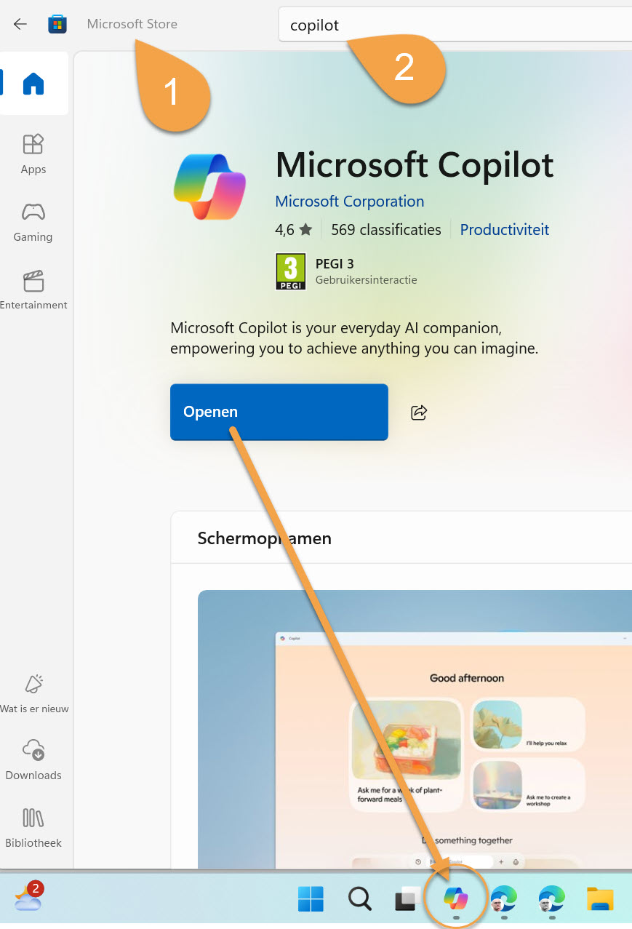
Task: Open the Downloads page
Action: [33, 760]
